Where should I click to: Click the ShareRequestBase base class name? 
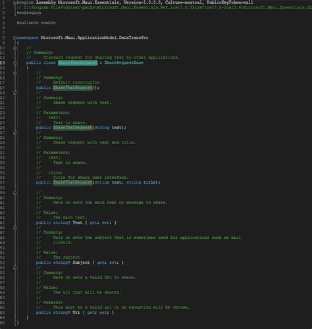[124, 63]
